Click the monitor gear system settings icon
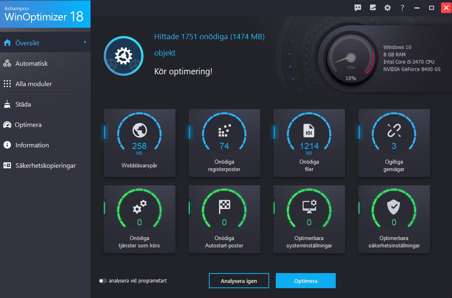Screen dimensions: 452x298 [309, 207]
